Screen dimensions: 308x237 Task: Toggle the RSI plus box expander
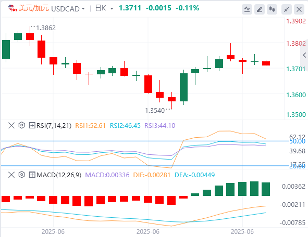(32, 125)
